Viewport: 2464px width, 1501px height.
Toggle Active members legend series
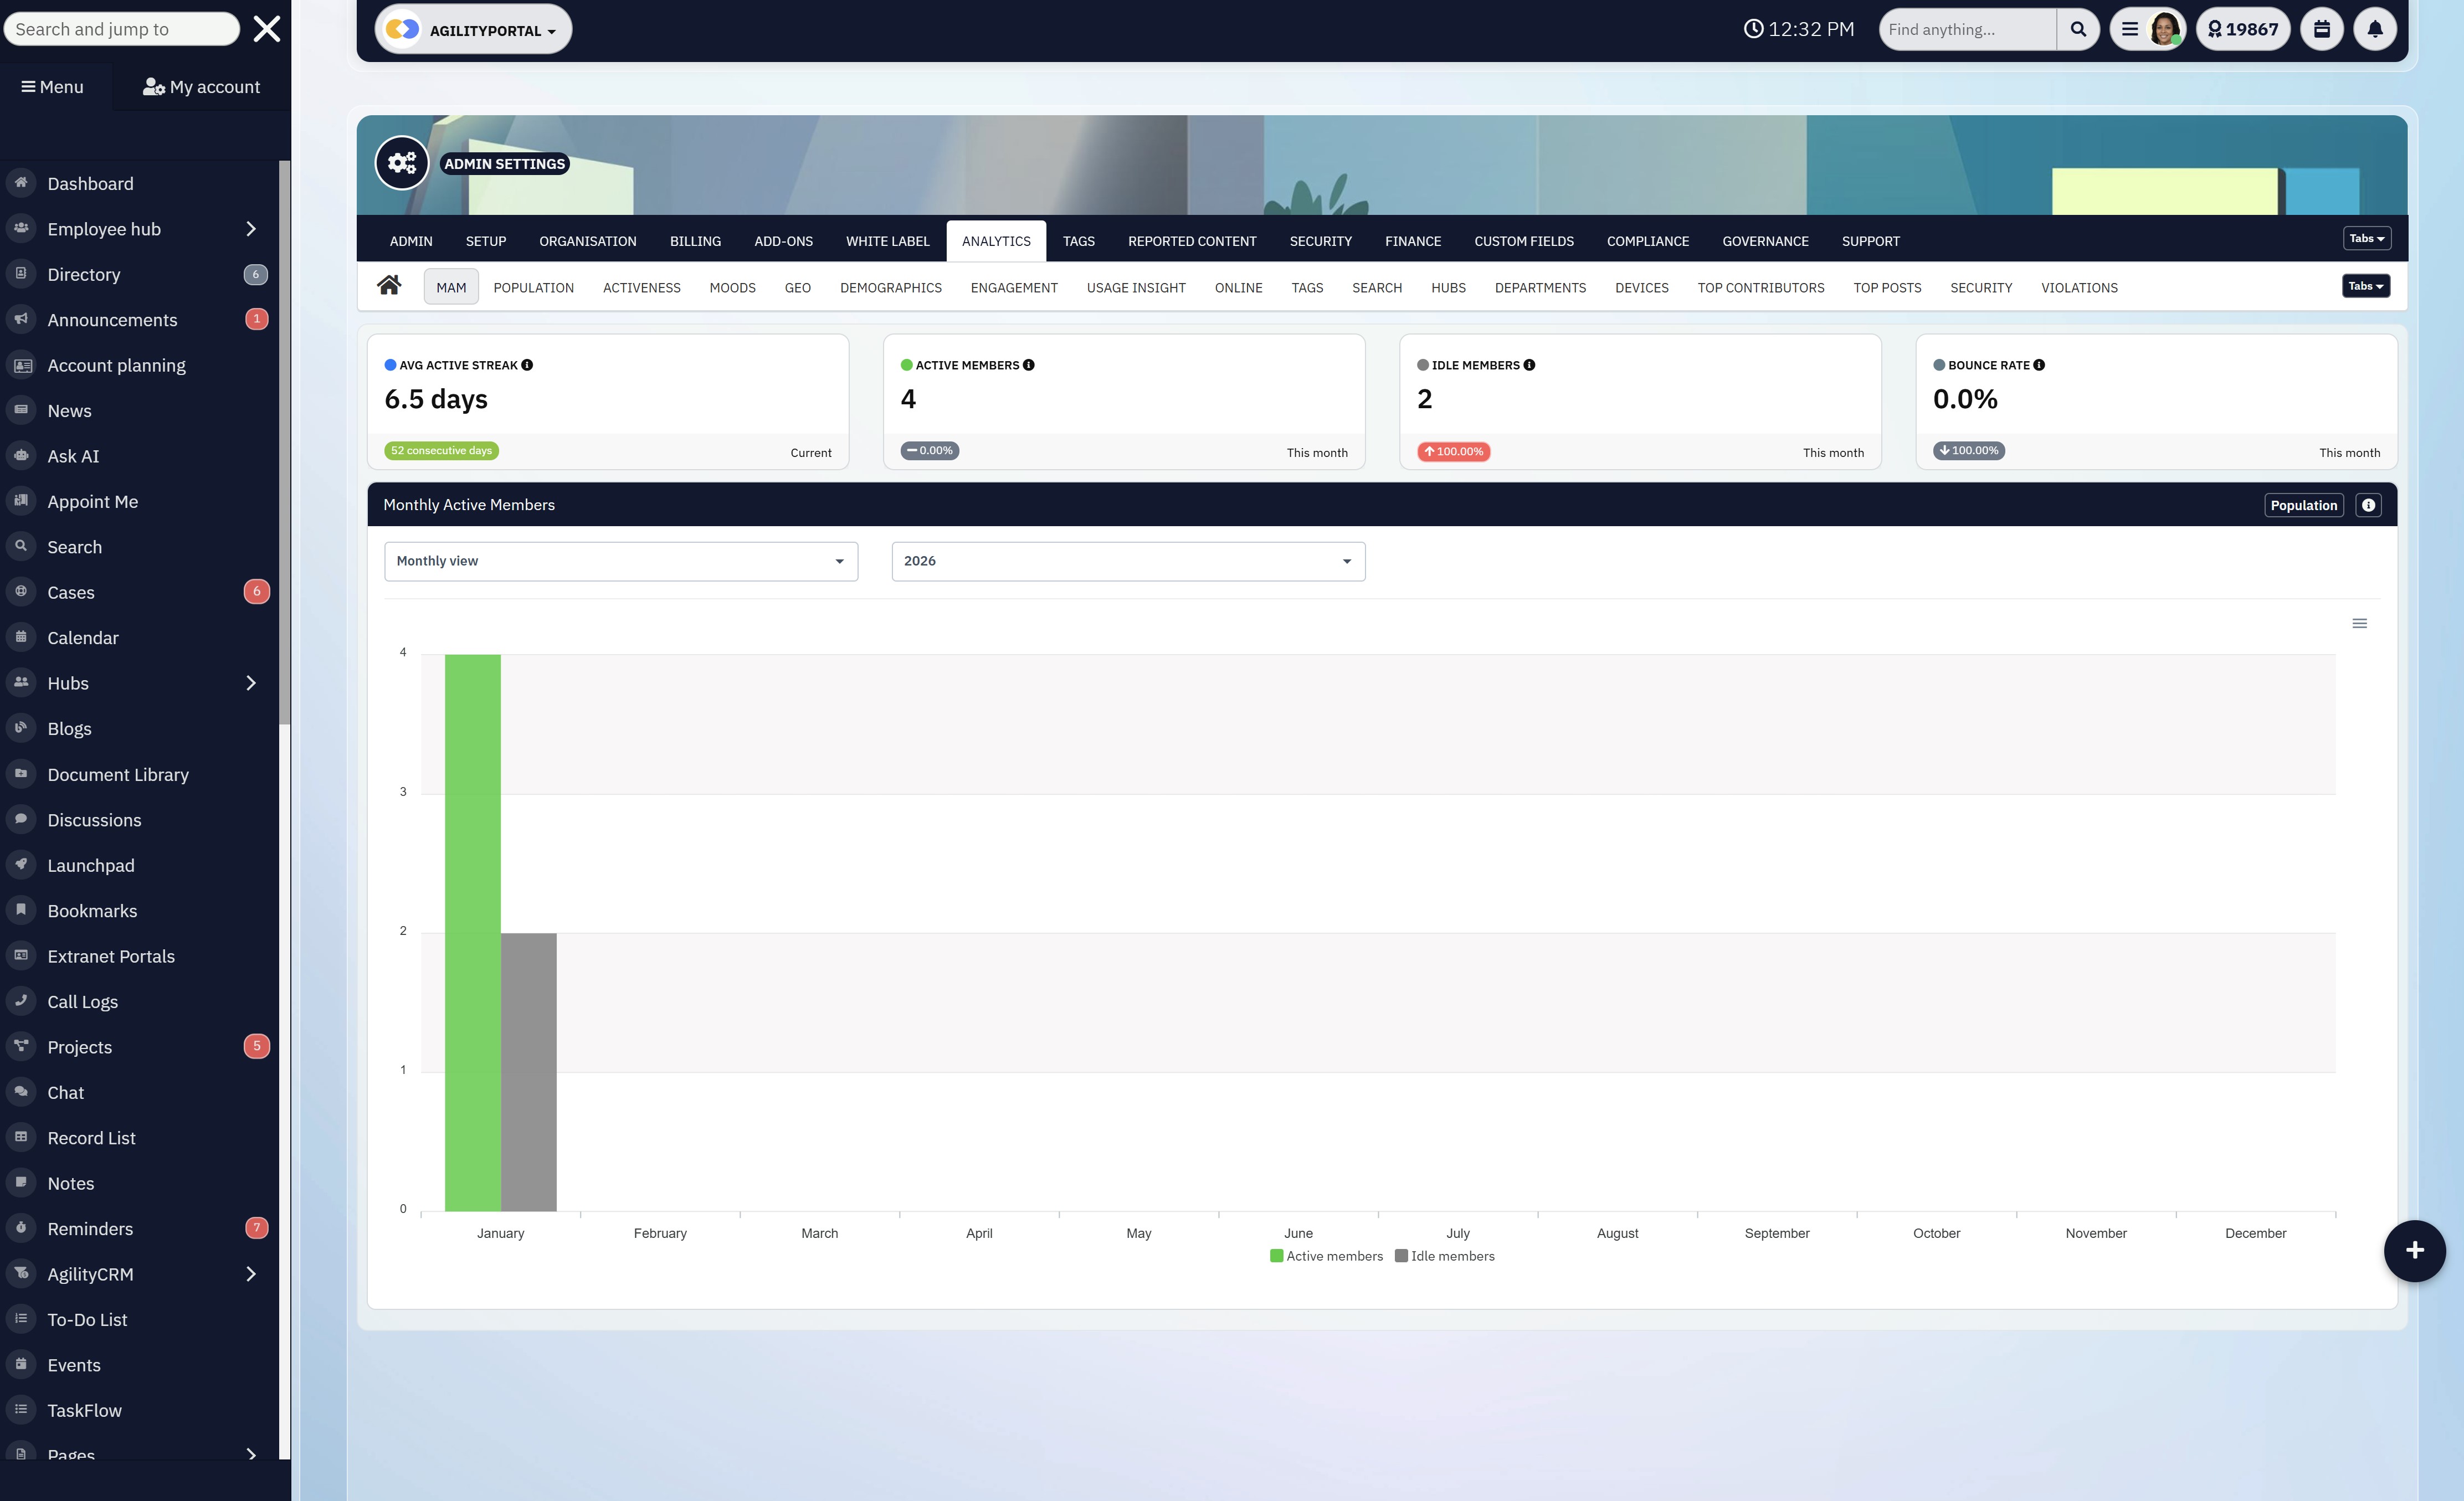[1326, 1256]
